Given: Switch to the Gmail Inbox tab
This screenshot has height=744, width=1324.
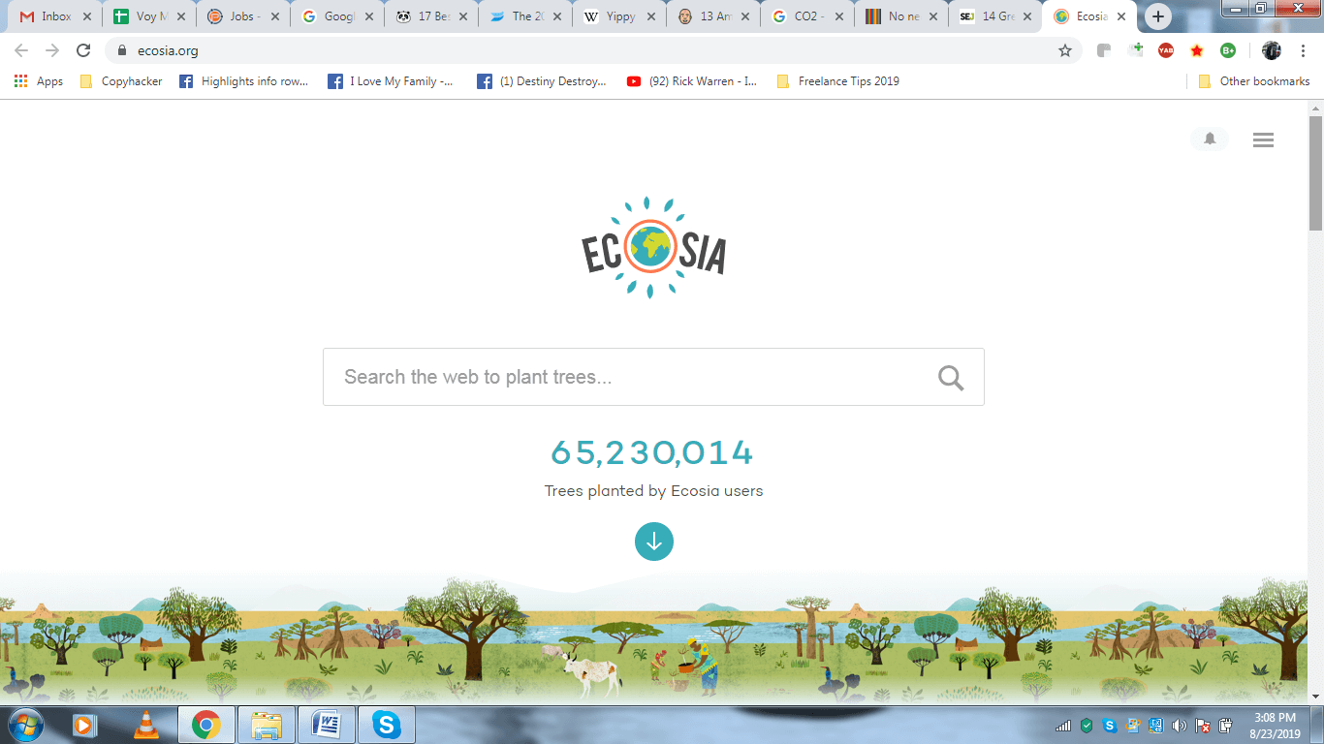Looking at the screenshot, I should (x=54, y=16).
